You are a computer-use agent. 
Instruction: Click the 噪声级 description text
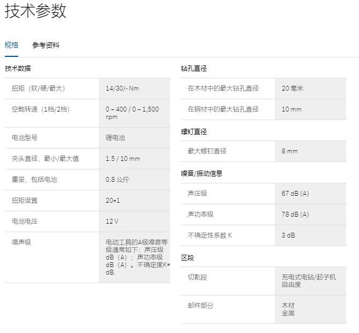point(137,257)
